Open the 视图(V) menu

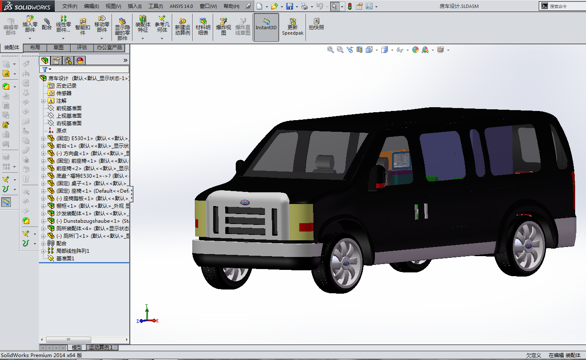(x=113, y=6)
